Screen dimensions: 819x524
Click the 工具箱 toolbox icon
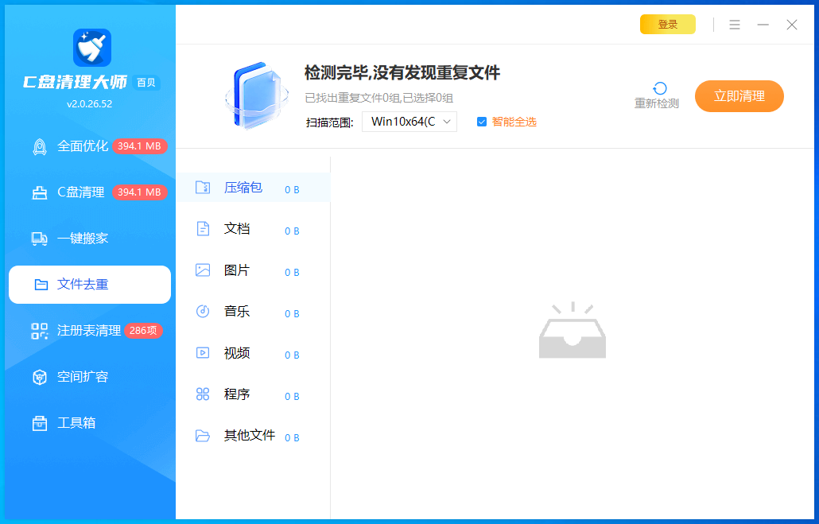click(x=40, y=423)
